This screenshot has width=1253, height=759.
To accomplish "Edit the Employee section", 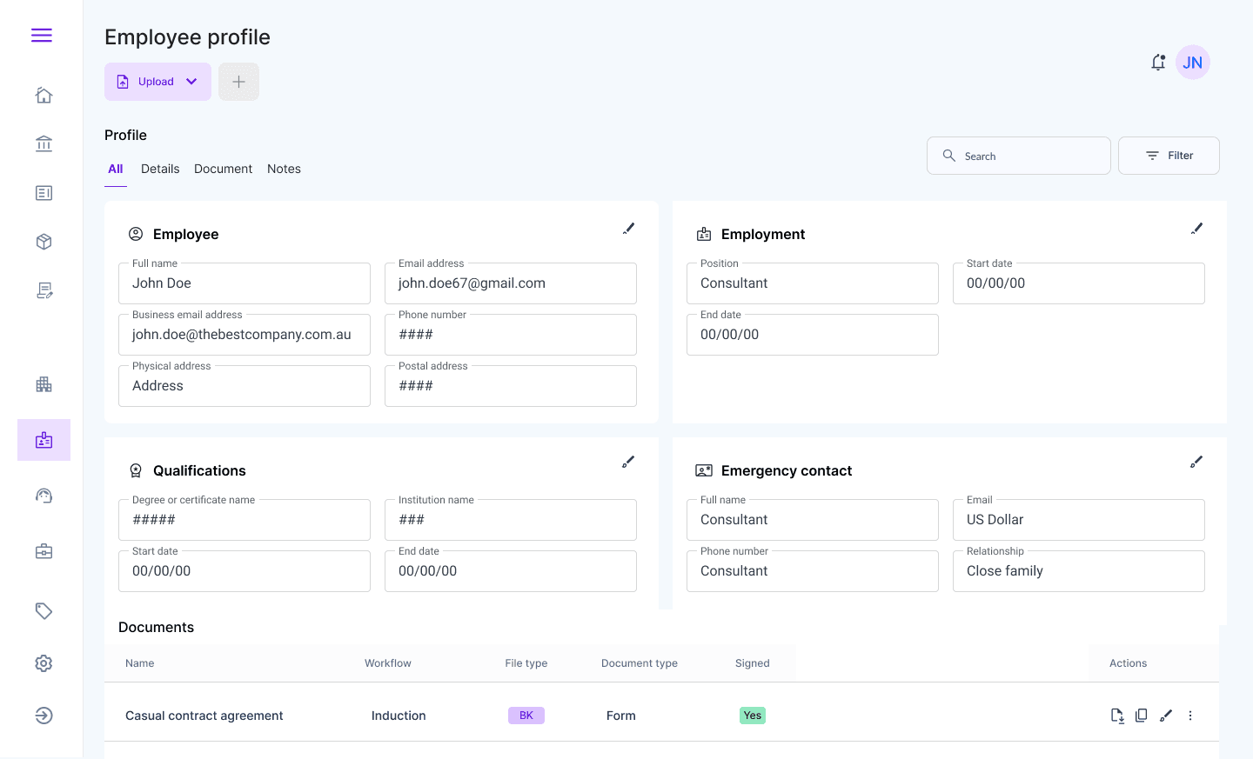I will coord(629,229).
